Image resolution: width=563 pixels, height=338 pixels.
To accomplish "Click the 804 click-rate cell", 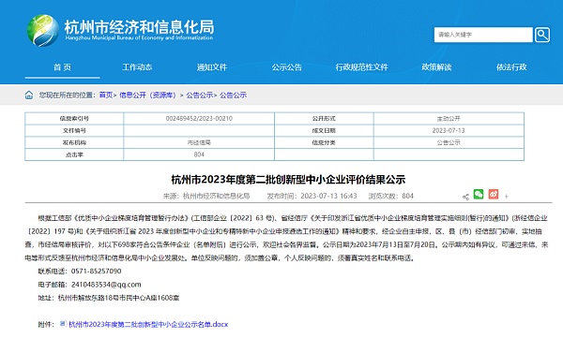I will (199, 154).
